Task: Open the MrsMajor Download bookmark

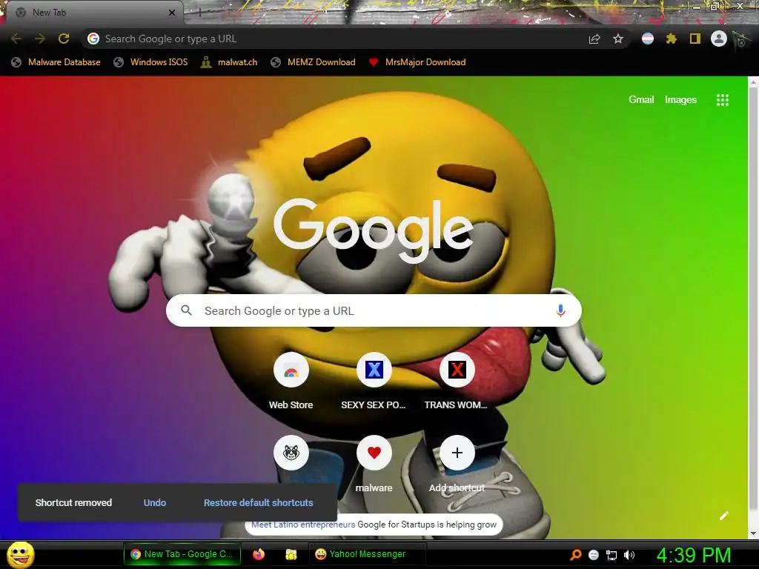Action: coord(417,62)
